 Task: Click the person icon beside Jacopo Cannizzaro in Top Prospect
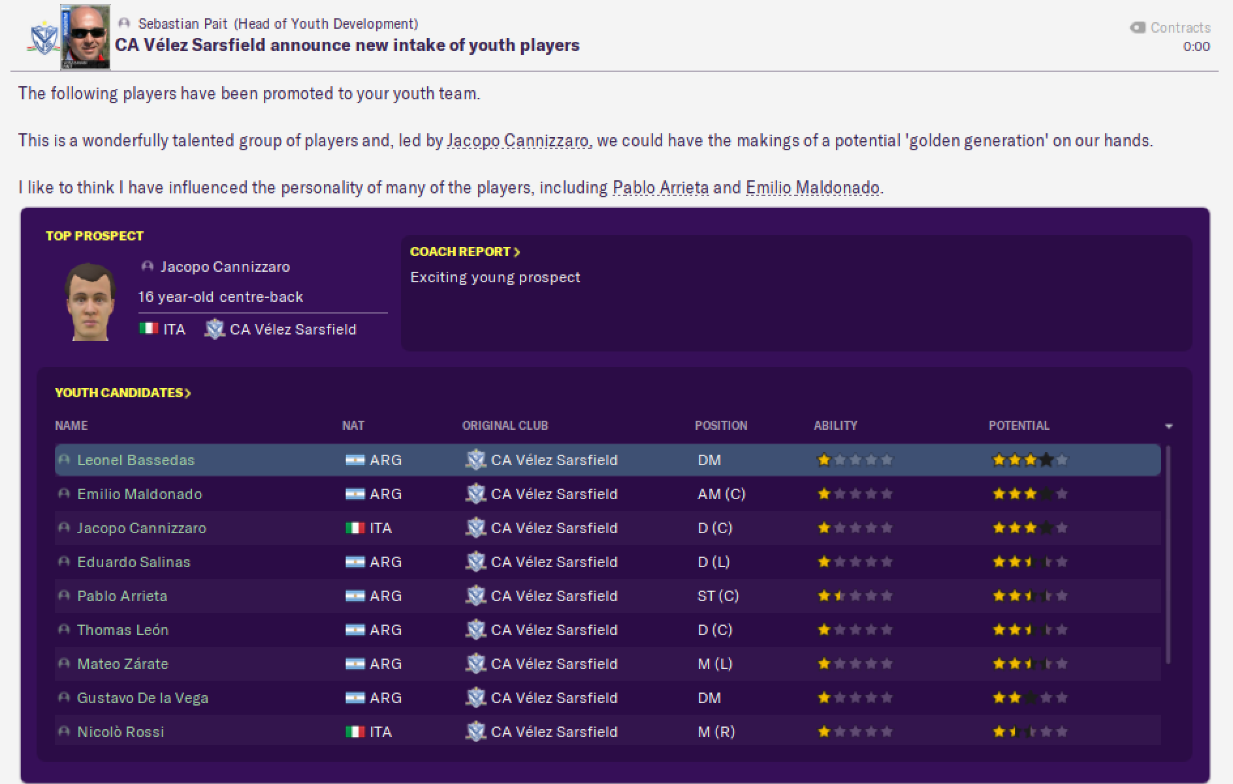tap(148, 267)
